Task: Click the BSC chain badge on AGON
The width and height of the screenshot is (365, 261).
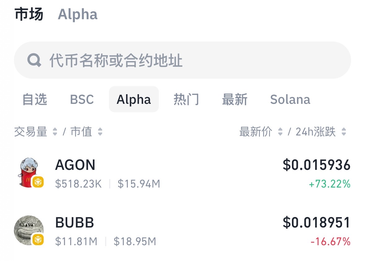Action: pos(38,182)
